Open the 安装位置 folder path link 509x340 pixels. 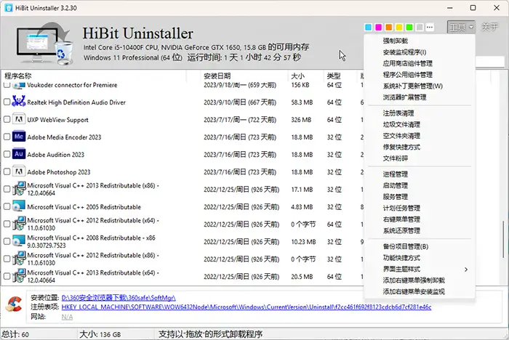119,298
